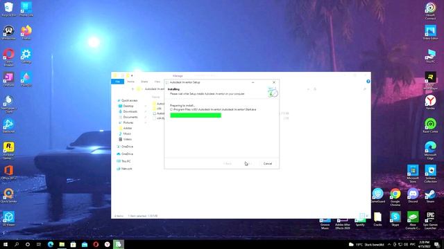
Task: Open Video Editor desktop icon
Action: pyautogui.click(x=430, y=32)
